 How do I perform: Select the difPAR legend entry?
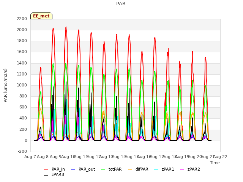[138, 169]
